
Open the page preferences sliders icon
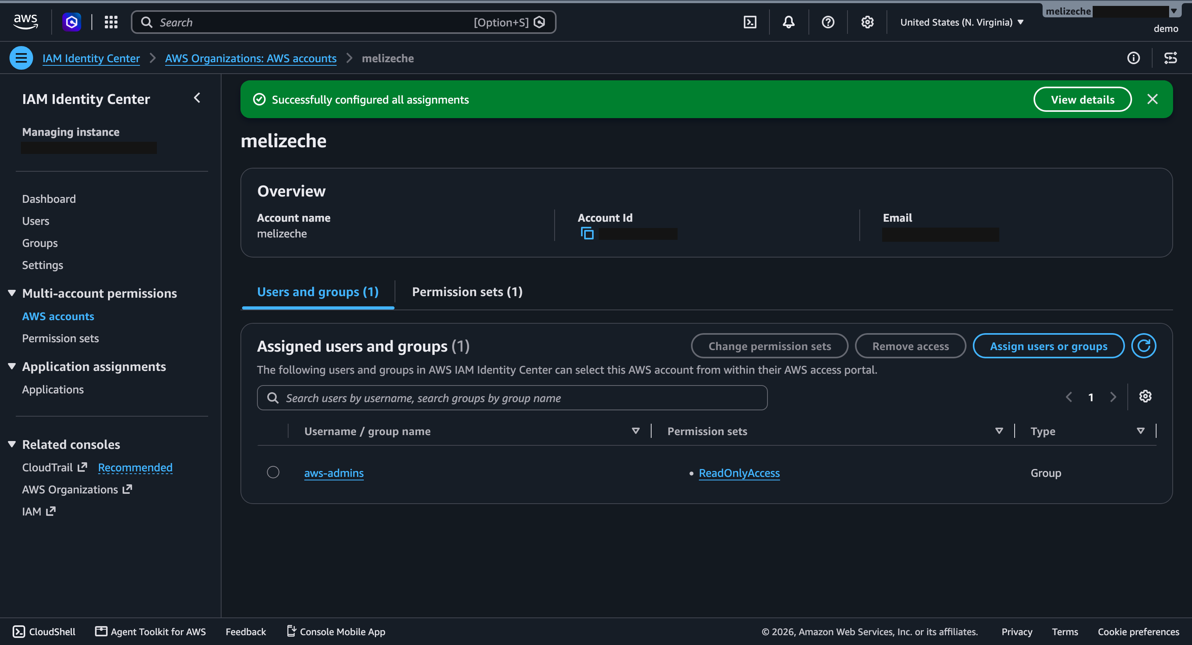(1170, 58)
